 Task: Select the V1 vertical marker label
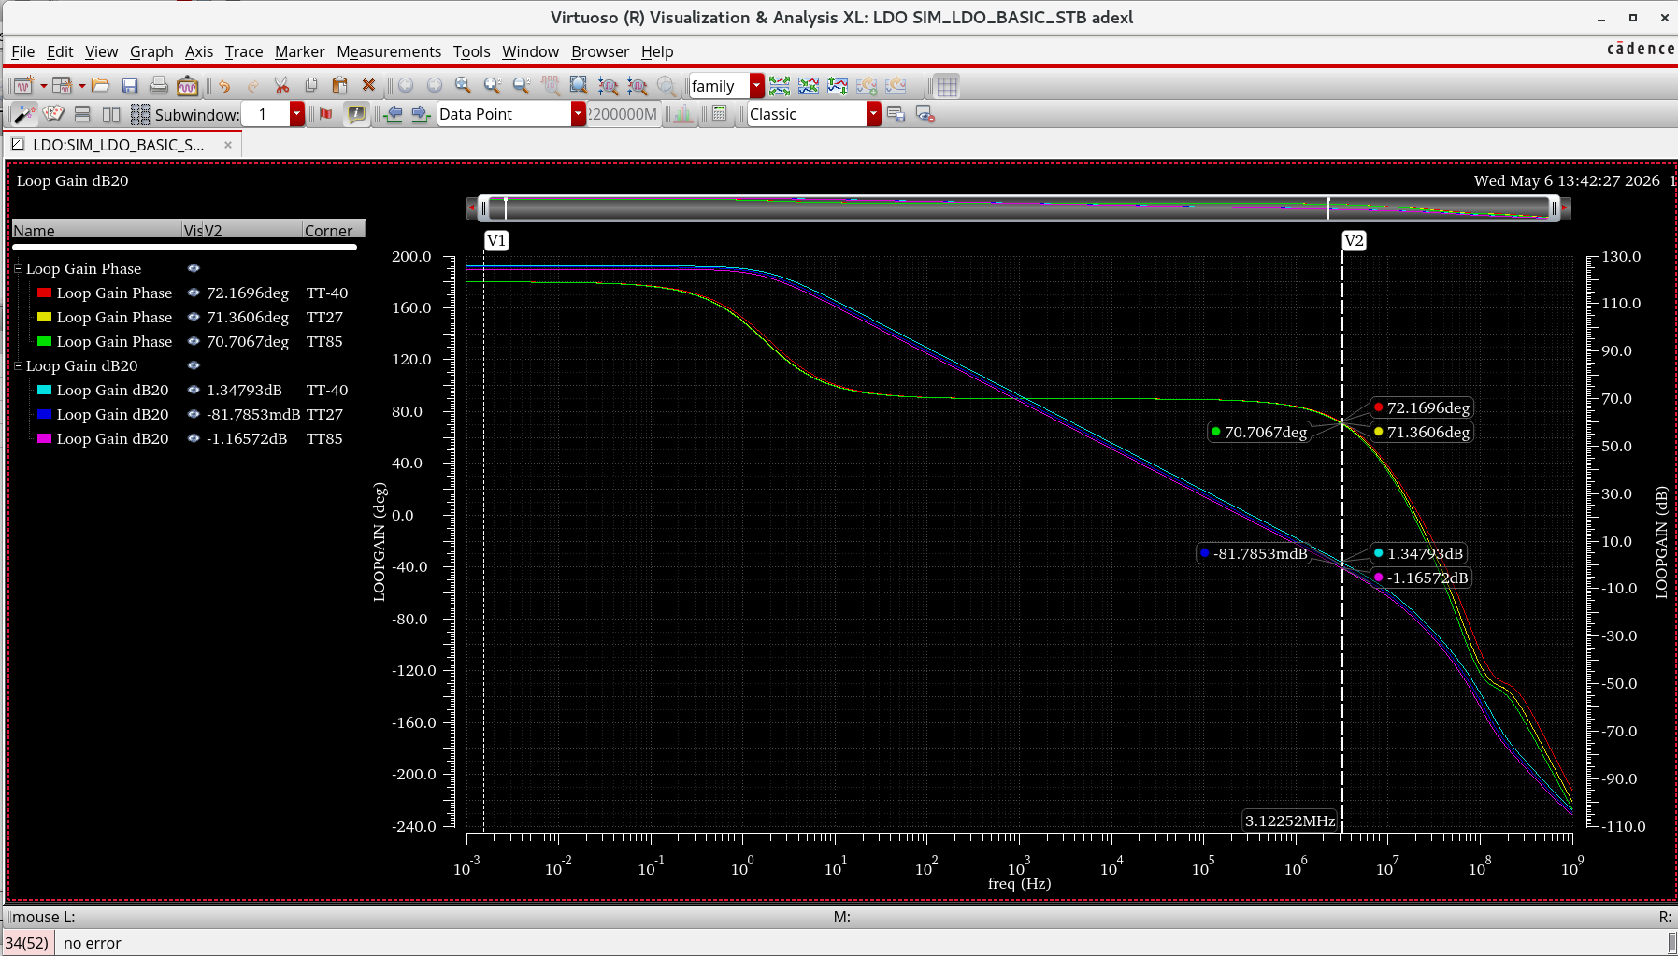(496, 240)
